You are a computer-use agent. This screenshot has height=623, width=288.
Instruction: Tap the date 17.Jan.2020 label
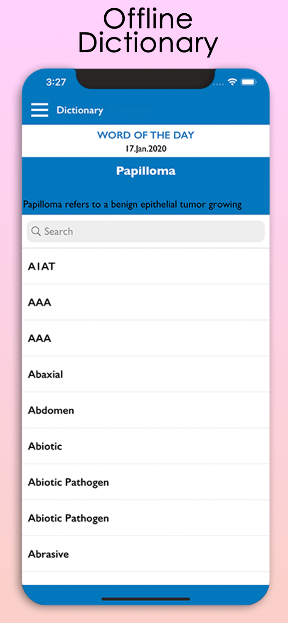coord(145,149)
